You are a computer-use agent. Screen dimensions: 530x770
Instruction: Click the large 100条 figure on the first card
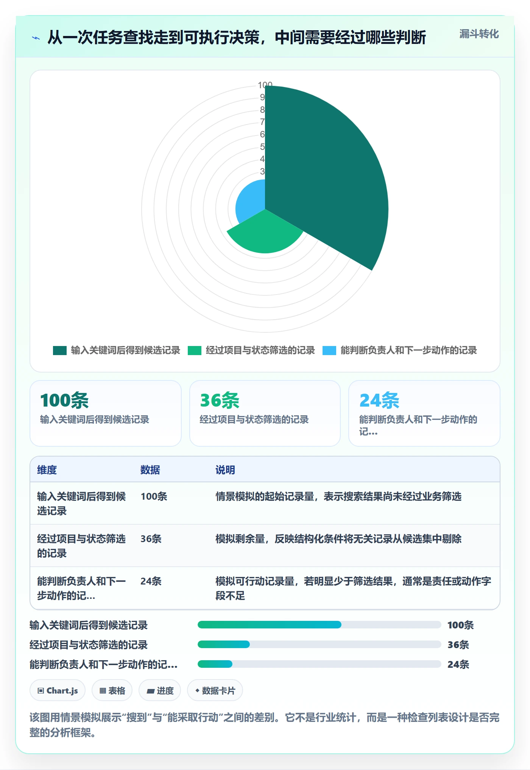64,401
